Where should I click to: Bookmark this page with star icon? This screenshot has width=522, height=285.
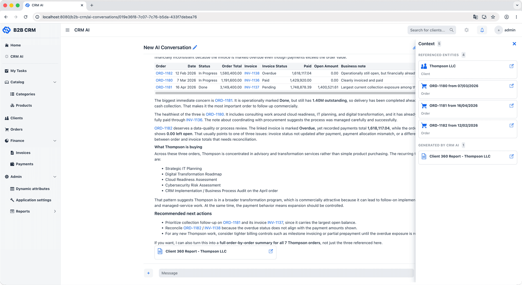point(493,17)
